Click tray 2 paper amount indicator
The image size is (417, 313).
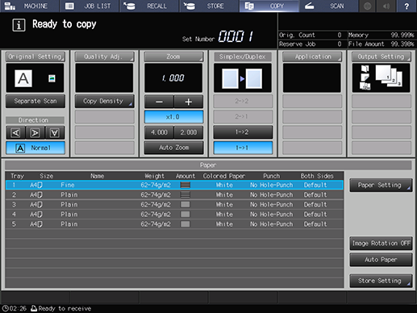click(x=186, y=194)
